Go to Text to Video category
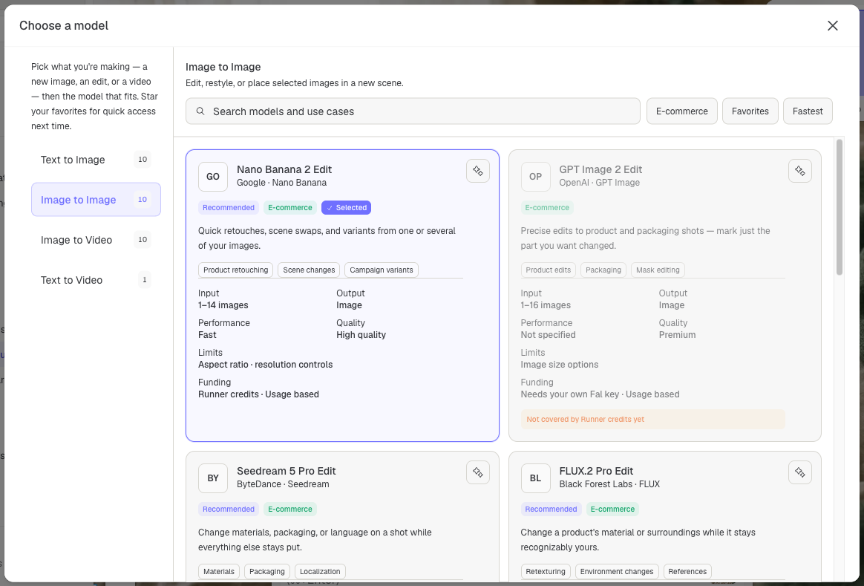864x586 pixels. [x=96, y=280]
